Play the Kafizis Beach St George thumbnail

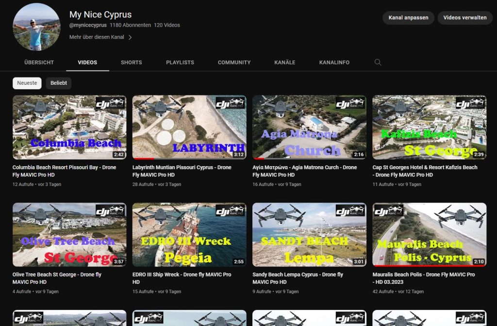(430, 127)
